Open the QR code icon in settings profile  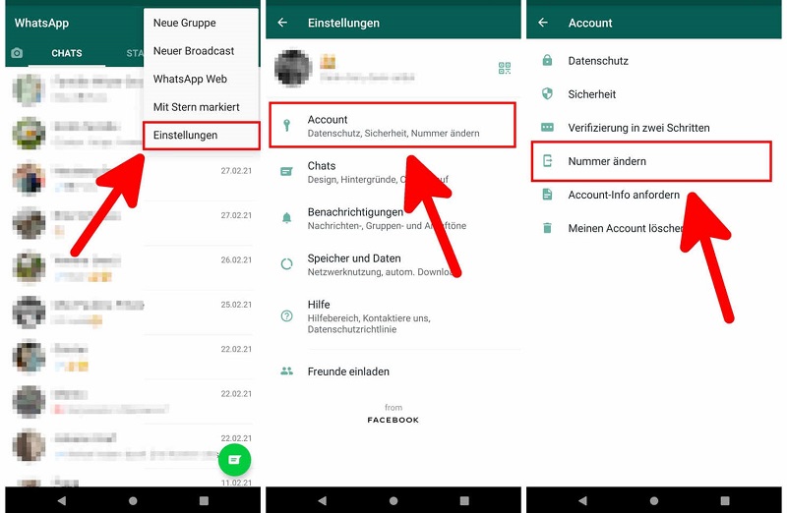[505, 68]
